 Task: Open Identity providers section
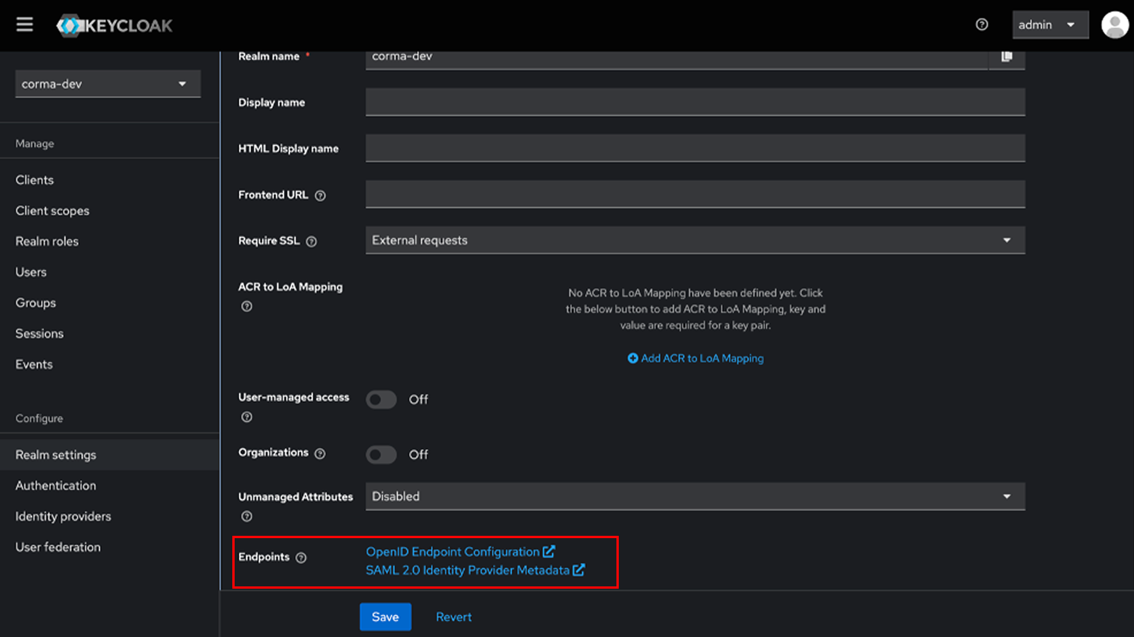click(63, 516)
